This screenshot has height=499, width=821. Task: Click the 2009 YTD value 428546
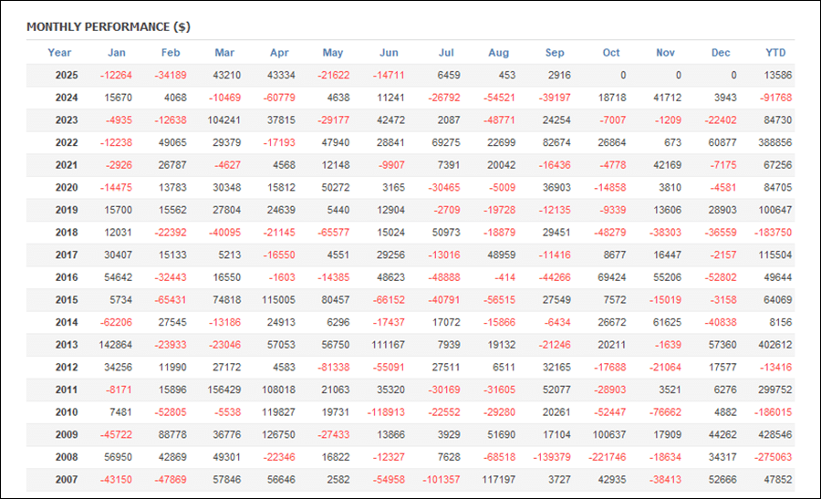tap(774, 434)
